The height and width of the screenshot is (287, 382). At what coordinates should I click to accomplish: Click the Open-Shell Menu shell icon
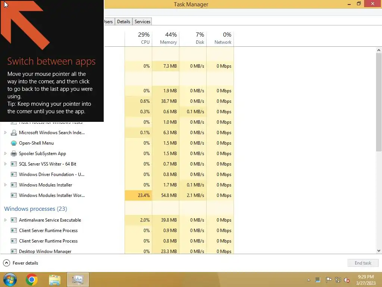(14, 143)
